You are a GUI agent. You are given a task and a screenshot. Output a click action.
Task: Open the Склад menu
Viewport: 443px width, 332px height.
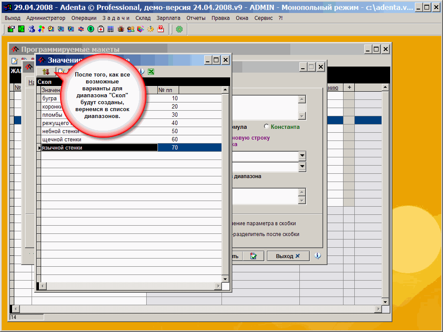pos(143,18)
